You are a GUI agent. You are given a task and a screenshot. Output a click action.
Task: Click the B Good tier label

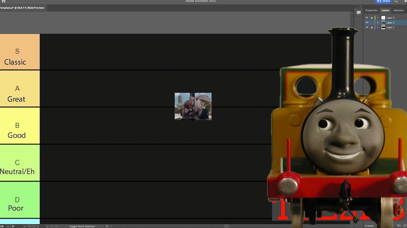[20, 126]
